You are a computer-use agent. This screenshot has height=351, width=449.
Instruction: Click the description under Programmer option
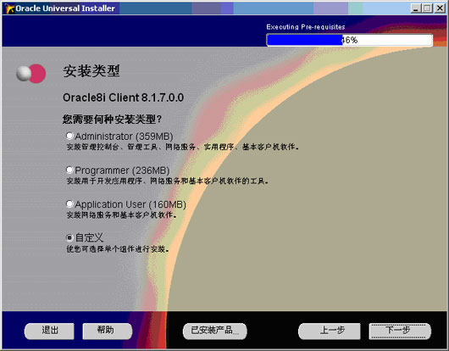[168, 181]
